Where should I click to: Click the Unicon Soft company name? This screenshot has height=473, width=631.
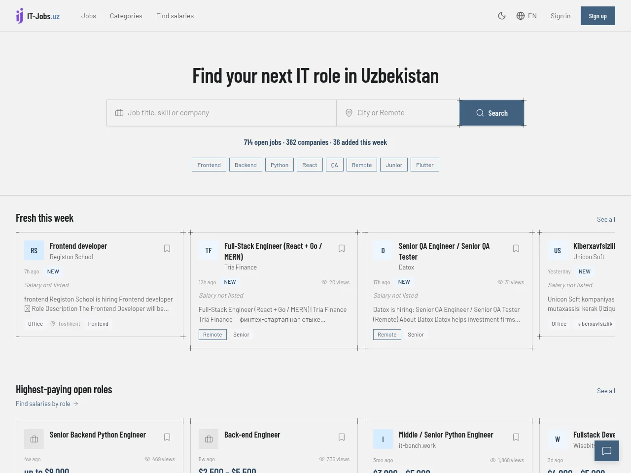tap(589, 257)
